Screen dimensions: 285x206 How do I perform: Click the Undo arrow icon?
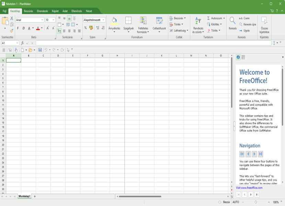click(x=46, y=50)
